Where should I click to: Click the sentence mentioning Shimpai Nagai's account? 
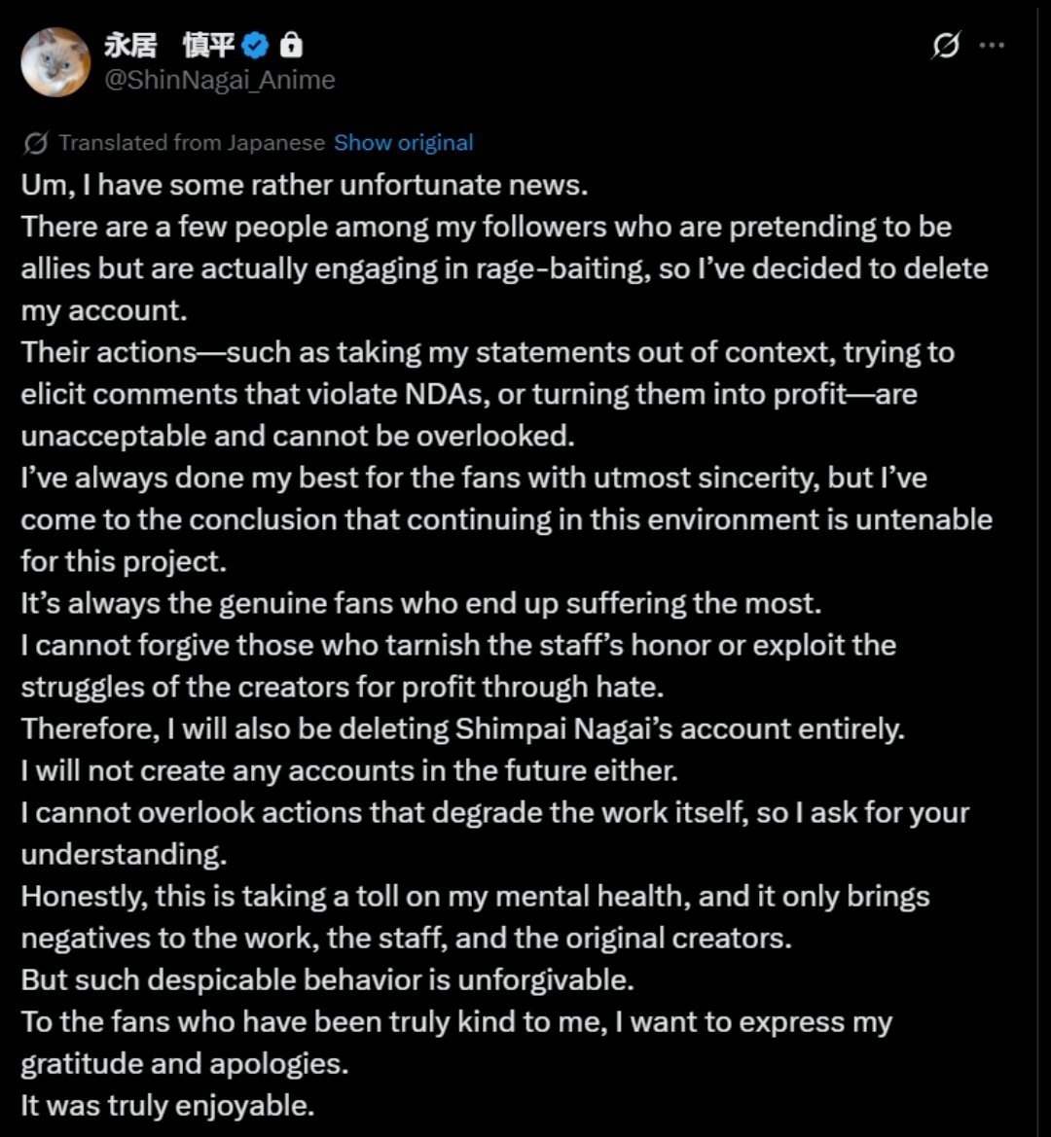coord(462,728)
